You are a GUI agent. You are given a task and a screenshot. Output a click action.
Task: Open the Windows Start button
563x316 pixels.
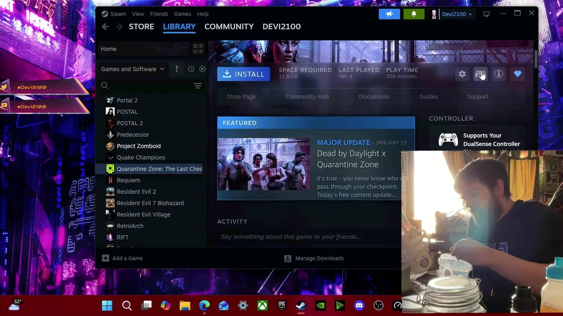coord(107,305)
